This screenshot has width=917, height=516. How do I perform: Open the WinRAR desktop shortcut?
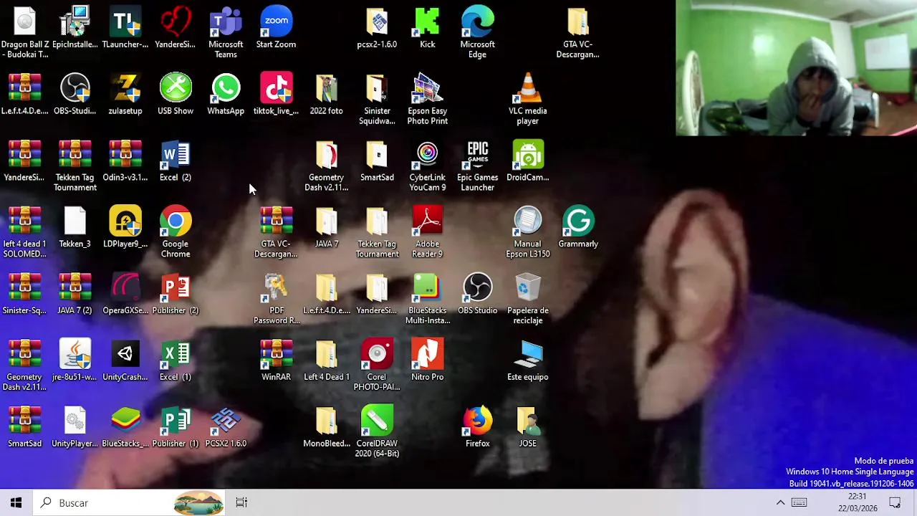(276, 360)
